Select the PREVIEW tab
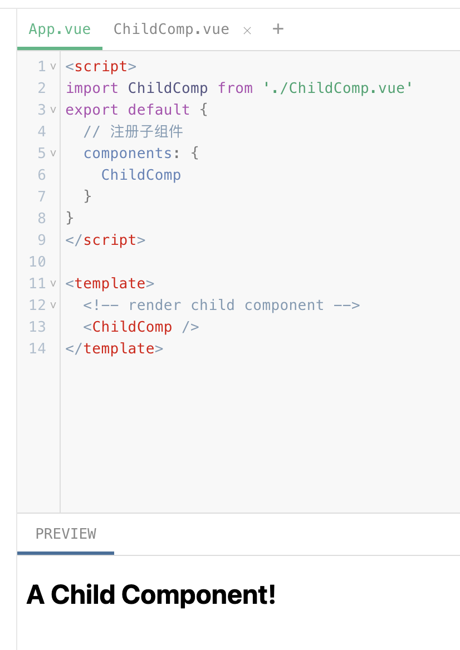The width and height of the screenshot is (460, 650). click(x=66, y=534)
